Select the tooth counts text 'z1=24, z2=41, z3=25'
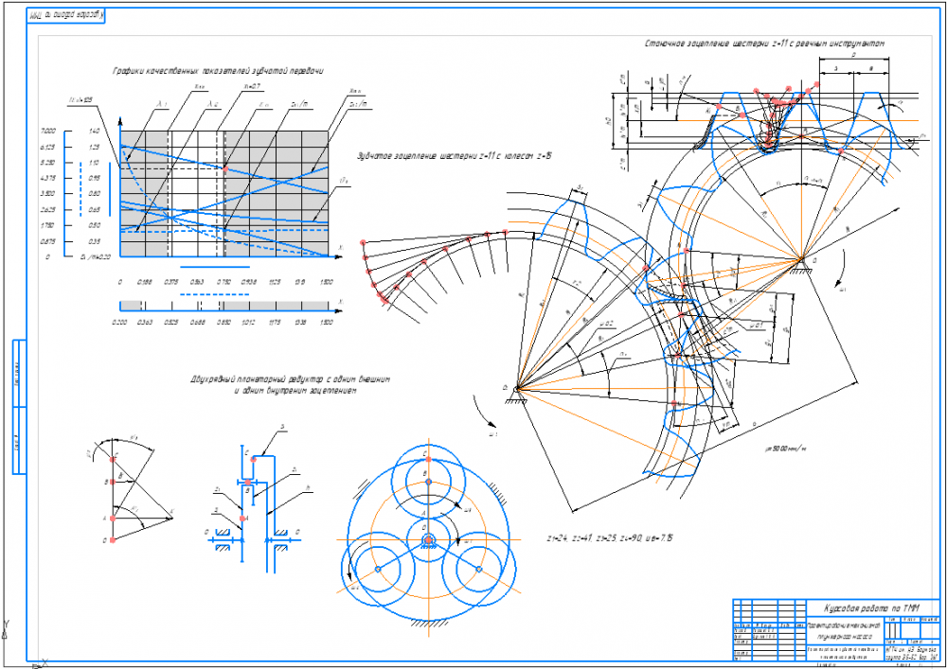 click(605, 537)
